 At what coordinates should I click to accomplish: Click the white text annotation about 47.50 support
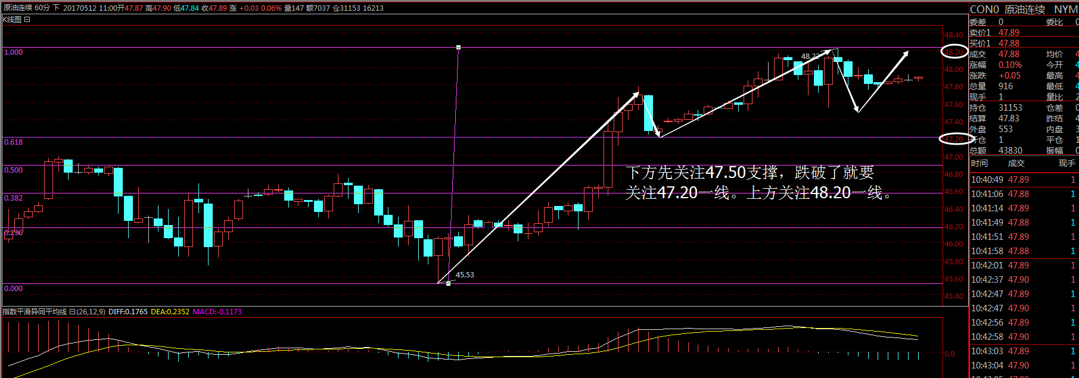point(757,182)
